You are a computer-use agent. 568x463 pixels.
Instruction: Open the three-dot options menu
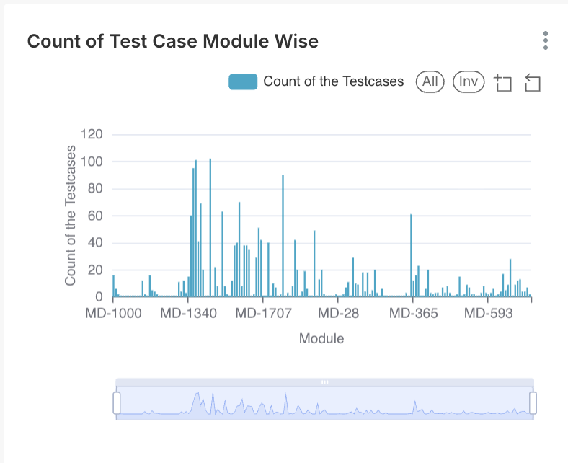coord(546,40)
